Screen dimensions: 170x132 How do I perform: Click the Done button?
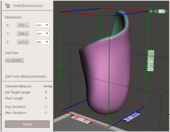pos(27,124)
